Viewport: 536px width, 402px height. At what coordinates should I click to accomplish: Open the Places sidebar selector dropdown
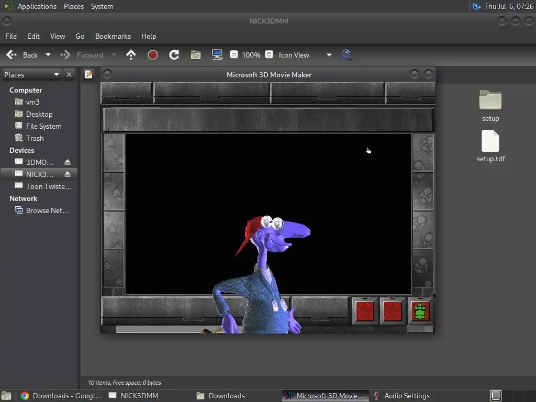point(31,75)
